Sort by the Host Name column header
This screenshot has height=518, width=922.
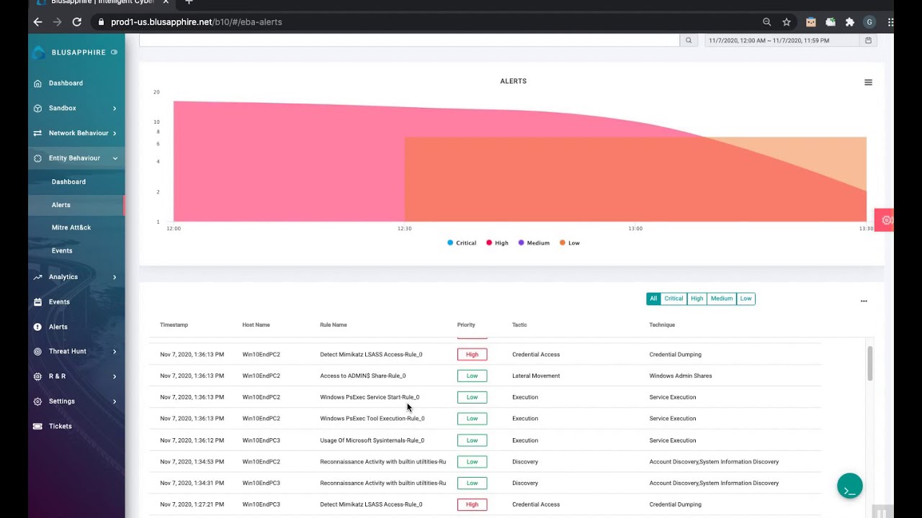pyautogui.click(x=256, y=325)
